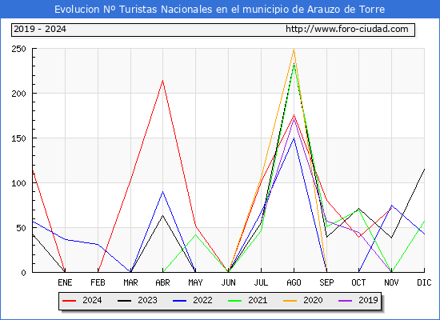The width and height of the screenshot is (440, 320).
Task: Select the '2021' legend label
Action: [258, 300]
